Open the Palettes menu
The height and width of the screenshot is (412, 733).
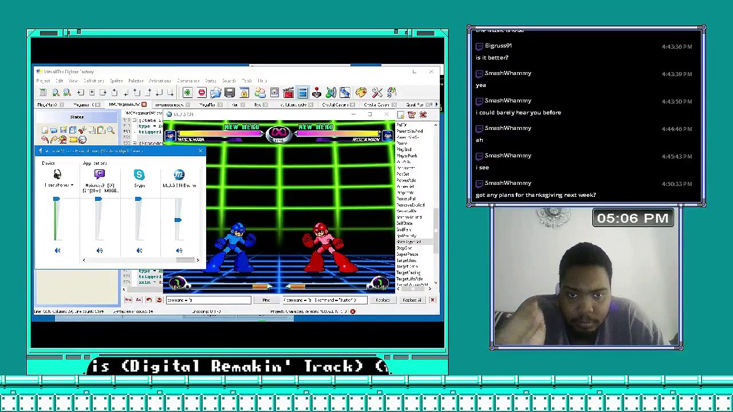pyautogui.click(x=136, y=81)
